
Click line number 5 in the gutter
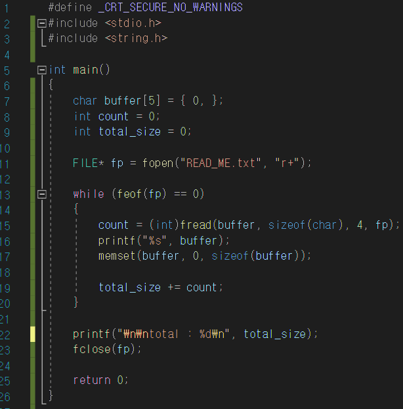[x=7, y=71]
